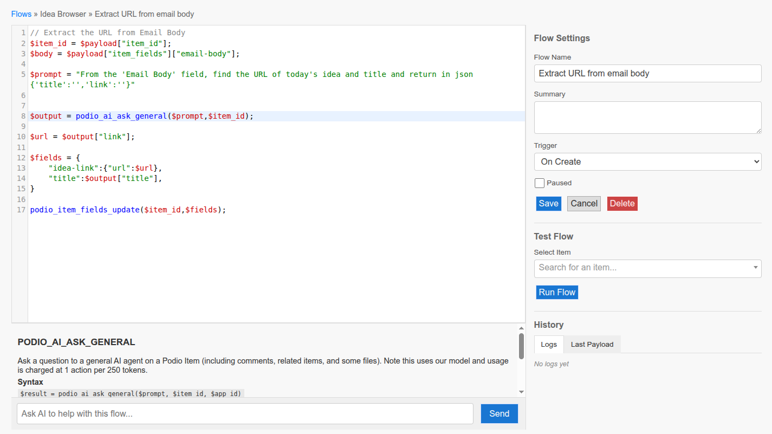Go to Flows via breadcrumb link
The height and width of the screenshot is (434, 772).
pyautogui.click(x=21, y=14)
